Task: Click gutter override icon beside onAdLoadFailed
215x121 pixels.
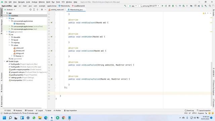Action: pos(51,65)
